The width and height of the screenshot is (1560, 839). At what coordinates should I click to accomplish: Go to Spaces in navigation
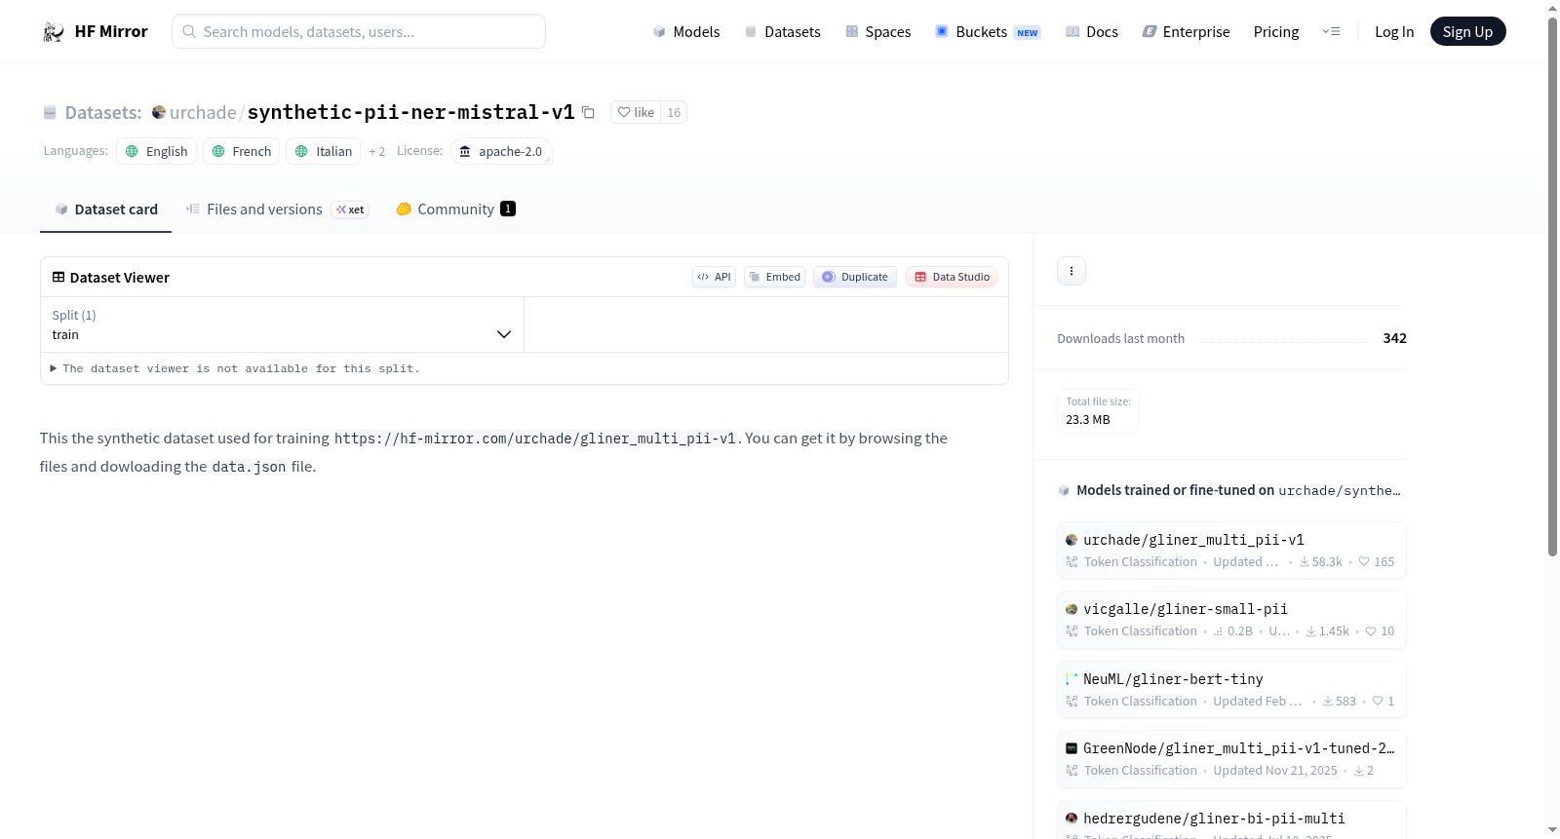(x=878, y=32)
